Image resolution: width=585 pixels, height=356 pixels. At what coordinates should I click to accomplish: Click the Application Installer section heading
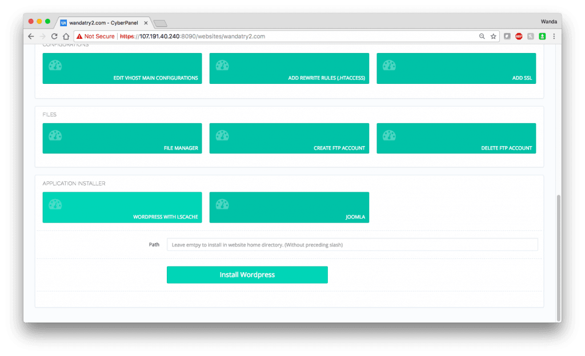(74, 183)
